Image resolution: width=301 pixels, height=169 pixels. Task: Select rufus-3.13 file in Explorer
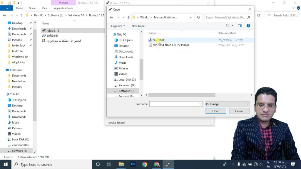tap(53, 31)
